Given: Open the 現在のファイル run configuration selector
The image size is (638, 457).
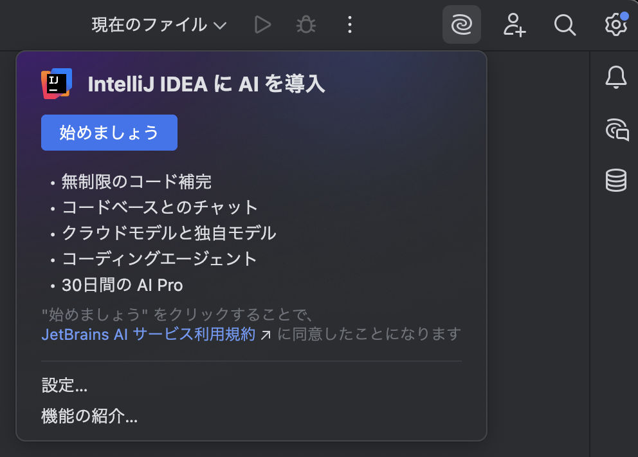Looking at the screenshot, I should [x=159, y=25].
